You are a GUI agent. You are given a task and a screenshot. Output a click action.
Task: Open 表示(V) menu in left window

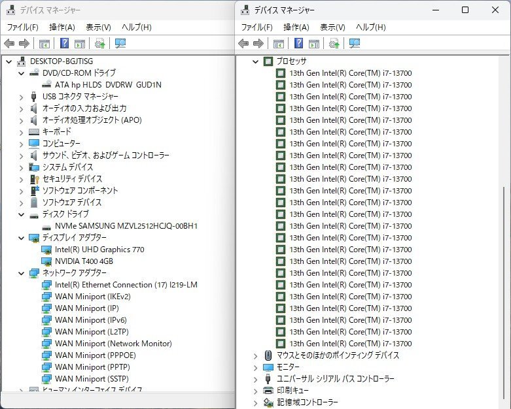pos(98,27)
